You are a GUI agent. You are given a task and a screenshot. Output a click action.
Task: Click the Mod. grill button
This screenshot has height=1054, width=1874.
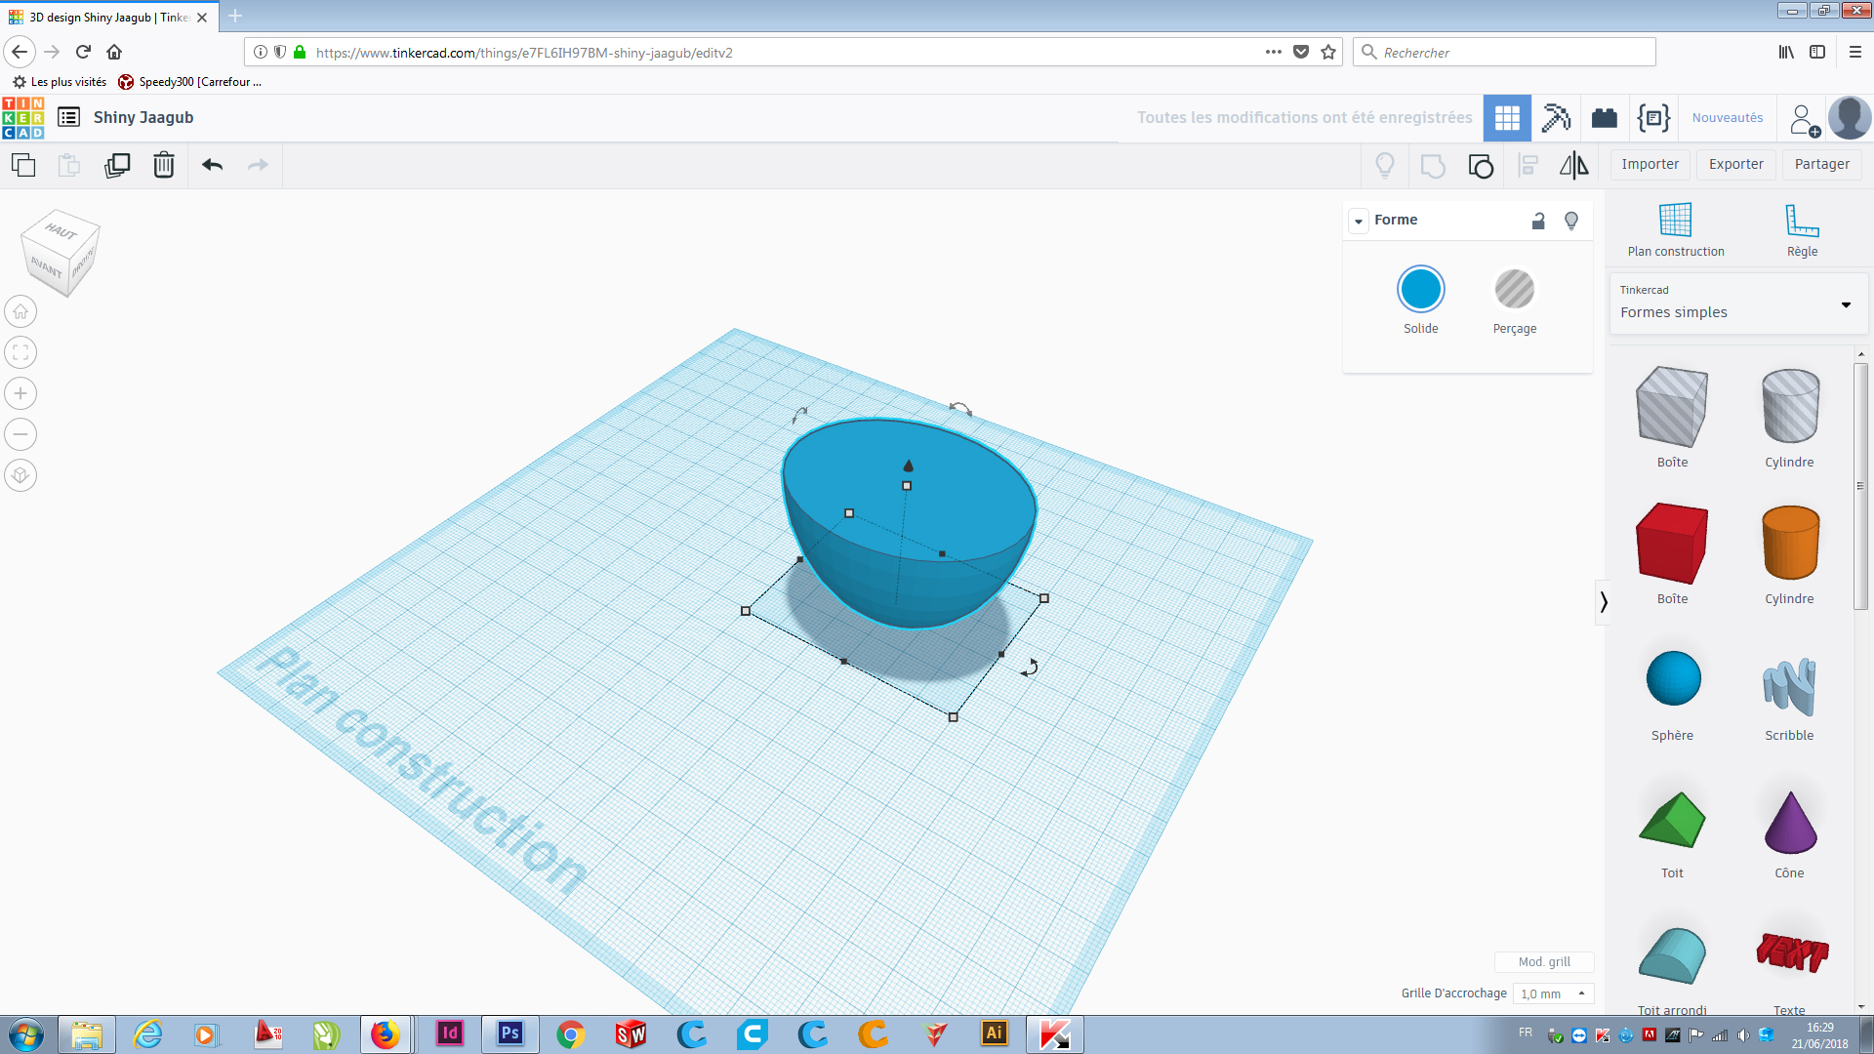coord(1544,961)
